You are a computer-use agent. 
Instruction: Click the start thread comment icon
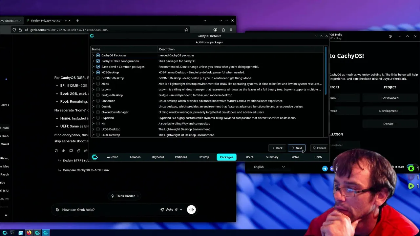point(71,151)
